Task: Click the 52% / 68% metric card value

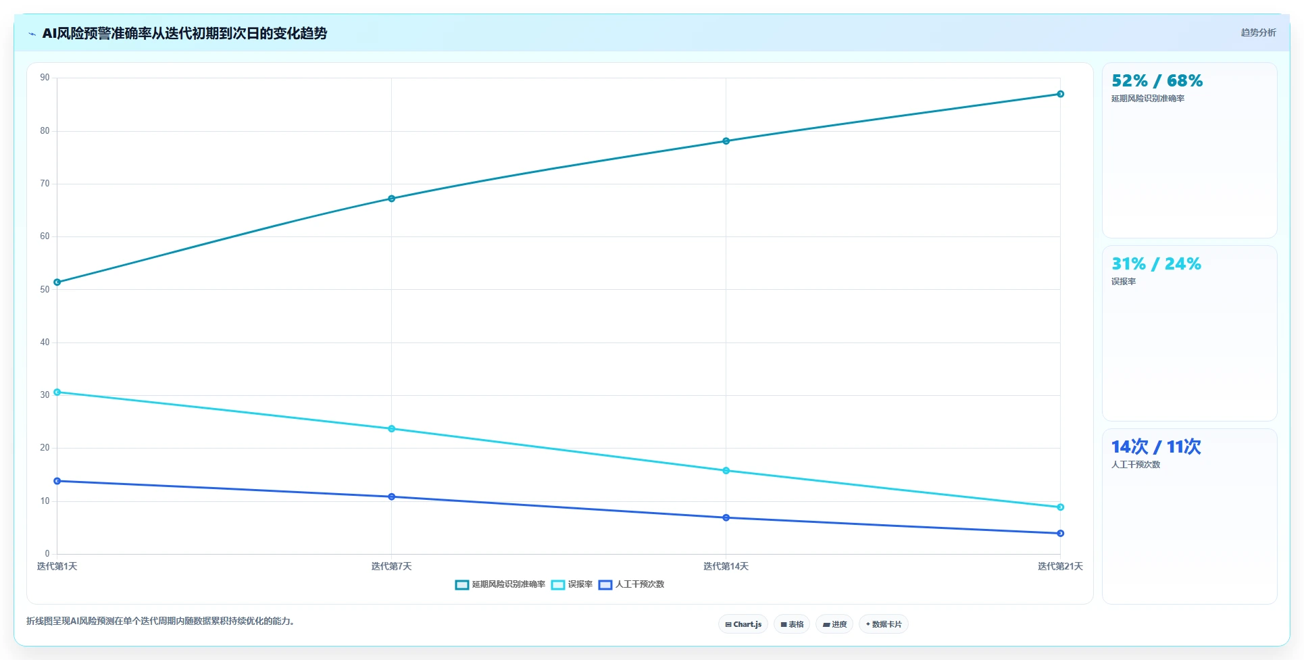Action: [1157, 81]
